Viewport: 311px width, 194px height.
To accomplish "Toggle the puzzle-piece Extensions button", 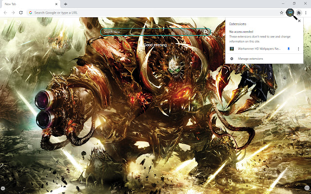I will 299,13.
